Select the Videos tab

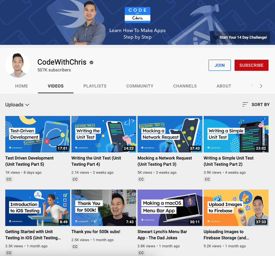tap(56, 86)
